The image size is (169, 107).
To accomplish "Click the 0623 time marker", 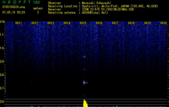I will (51, 23).
